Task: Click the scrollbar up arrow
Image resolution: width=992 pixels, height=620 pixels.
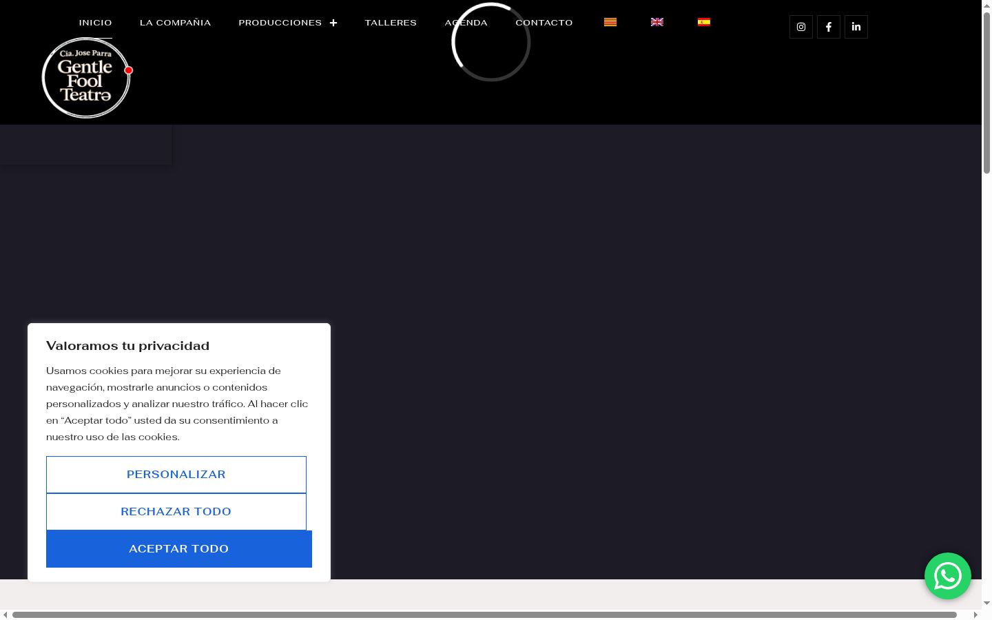Action: click(986, 5)
